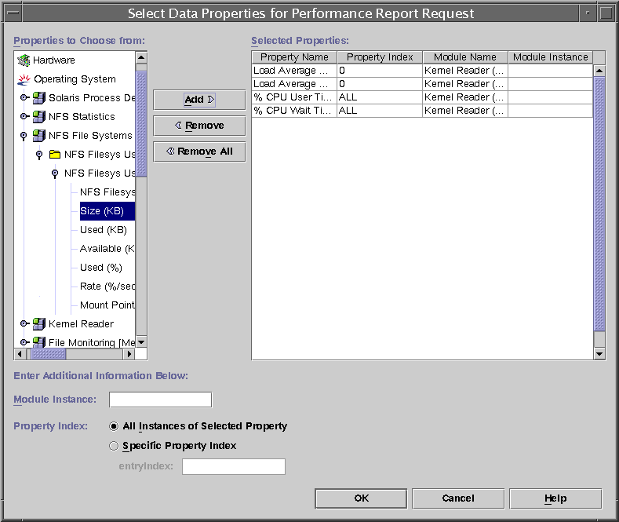Click the Kernel Reader module icon
Viewport: 619px width, 522px height.
pos(38,323)
